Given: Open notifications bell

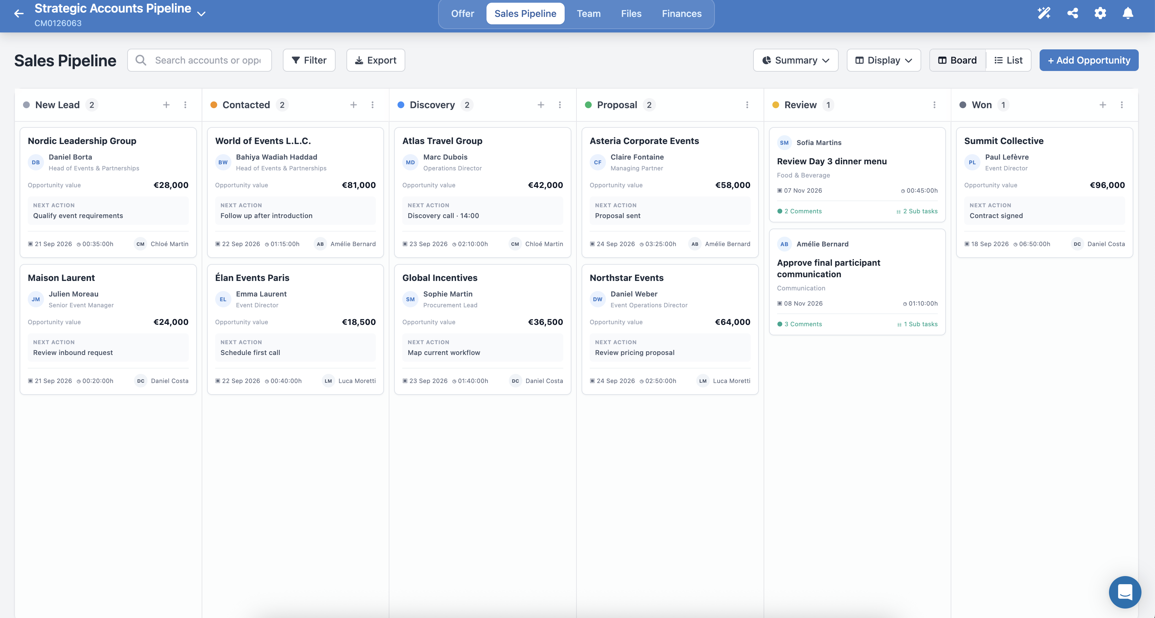Looking at the screenshot, I should [1128, 14].
